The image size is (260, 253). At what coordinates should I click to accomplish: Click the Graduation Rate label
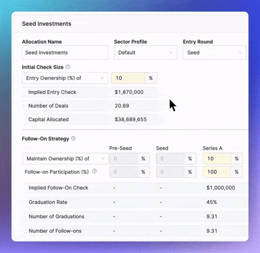(x=48, y=202)
